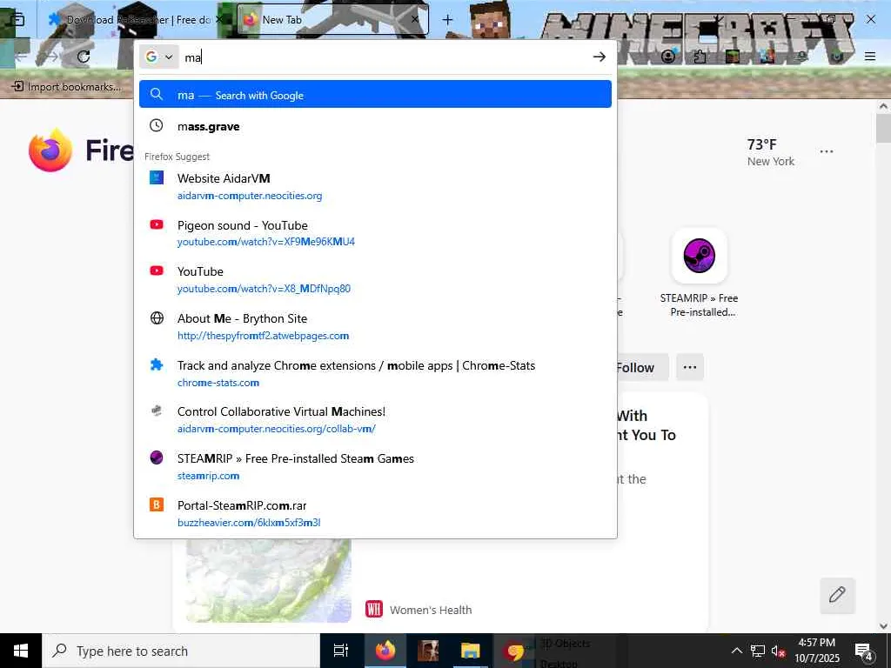Click the Follow button
Viewport: 891px width, 668px height.
click(x=642, y=368)
